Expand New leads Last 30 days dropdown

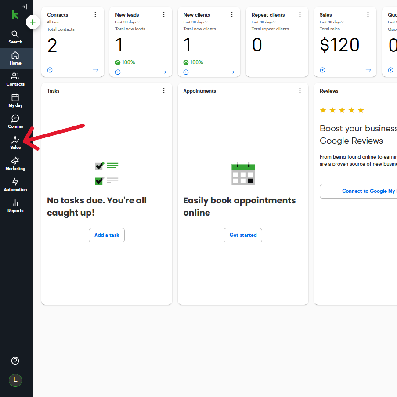127,22
